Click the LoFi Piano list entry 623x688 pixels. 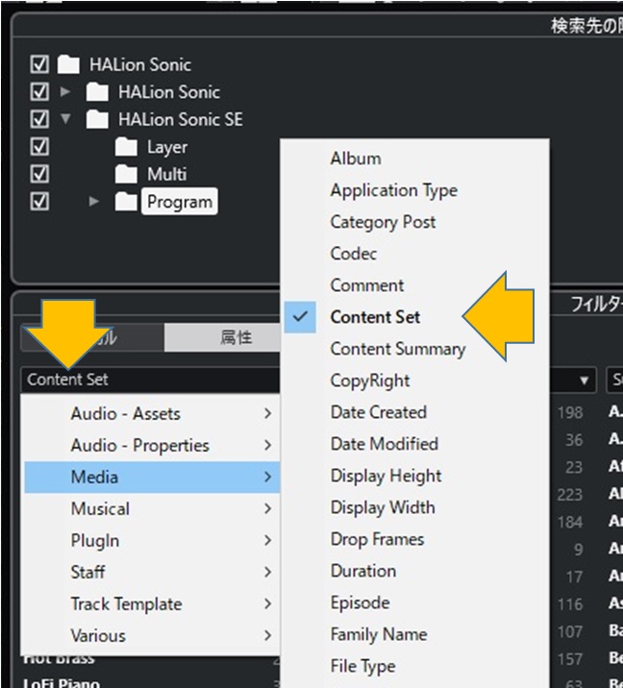[62, 683]
